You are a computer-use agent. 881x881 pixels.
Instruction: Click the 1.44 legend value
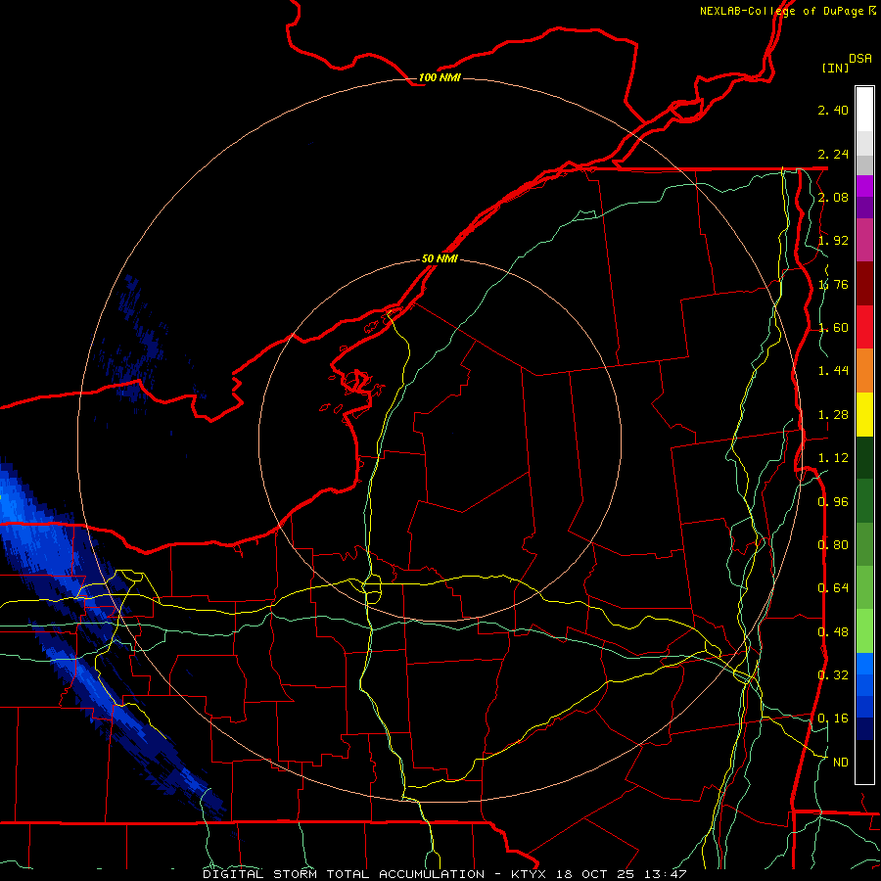point(833,371)
